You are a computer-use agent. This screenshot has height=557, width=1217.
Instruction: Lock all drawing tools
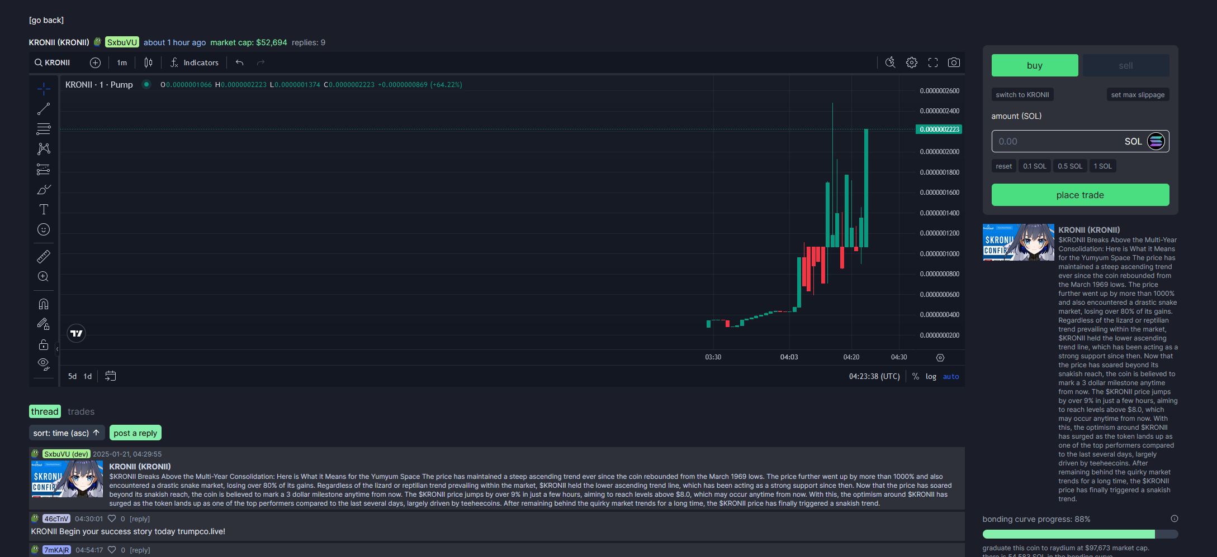(44, 344)
